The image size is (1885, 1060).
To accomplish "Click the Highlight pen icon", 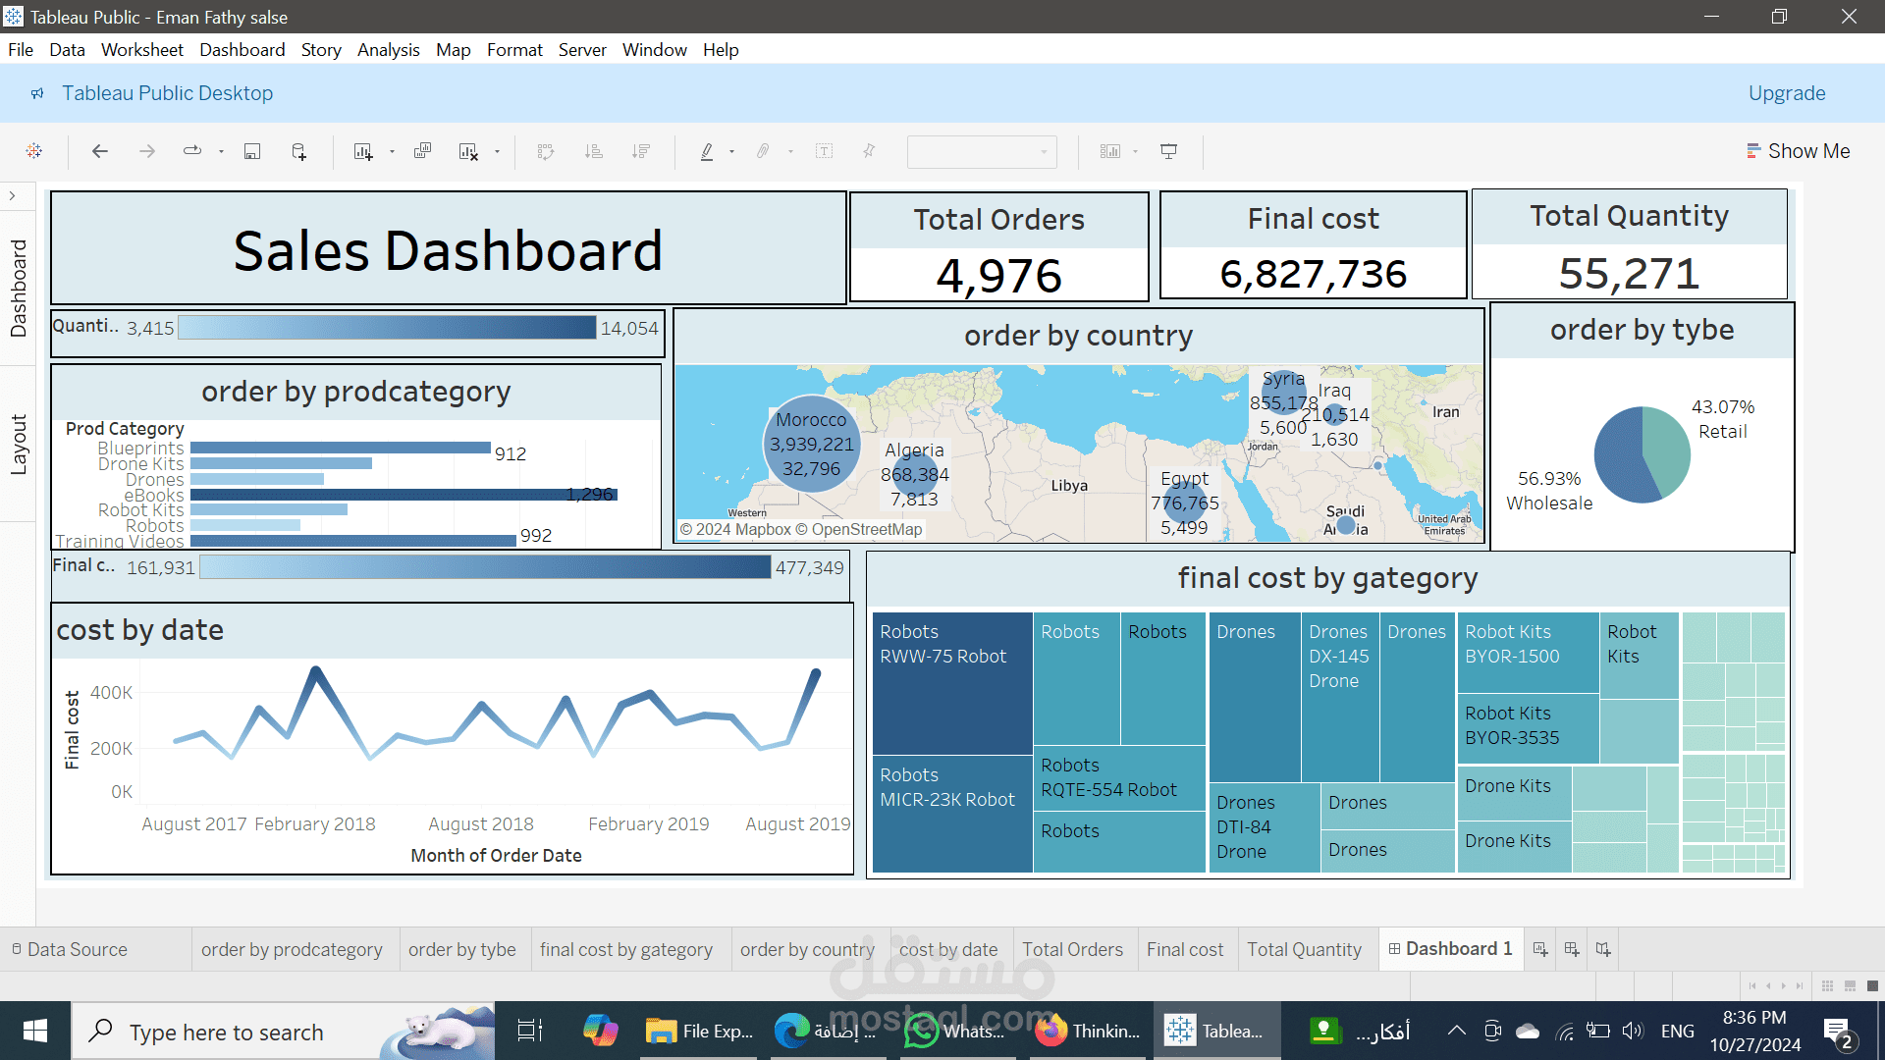I will (x=707, y=151).
